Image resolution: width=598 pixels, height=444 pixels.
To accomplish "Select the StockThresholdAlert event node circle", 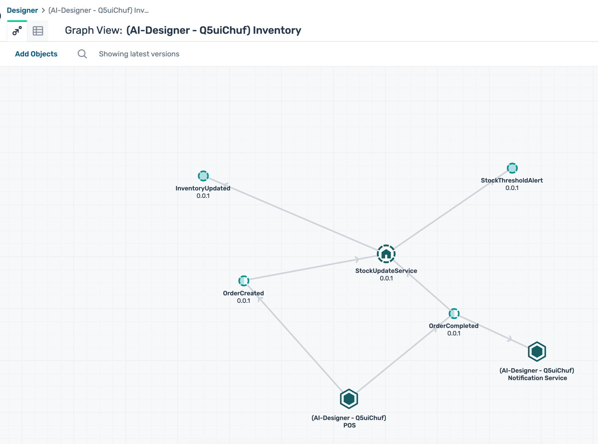I will [x=512, y=168].
